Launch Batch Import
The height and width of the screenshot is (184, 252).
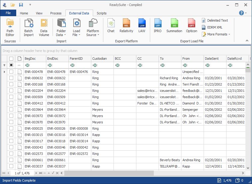29,28
